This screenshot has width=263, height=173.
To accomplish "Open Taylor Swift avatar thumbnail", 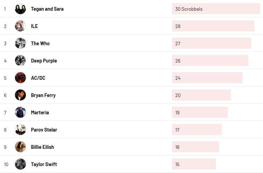I will 20,164.
